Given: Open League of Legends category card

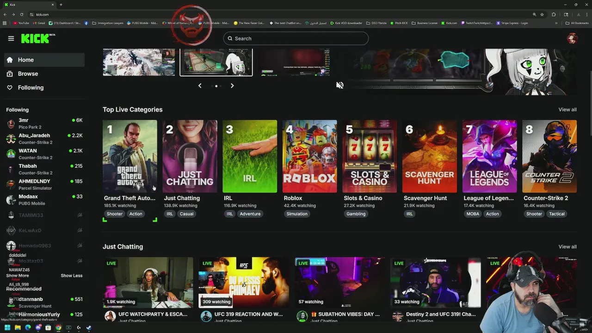Looking at the screenshot, I should 490,156.
